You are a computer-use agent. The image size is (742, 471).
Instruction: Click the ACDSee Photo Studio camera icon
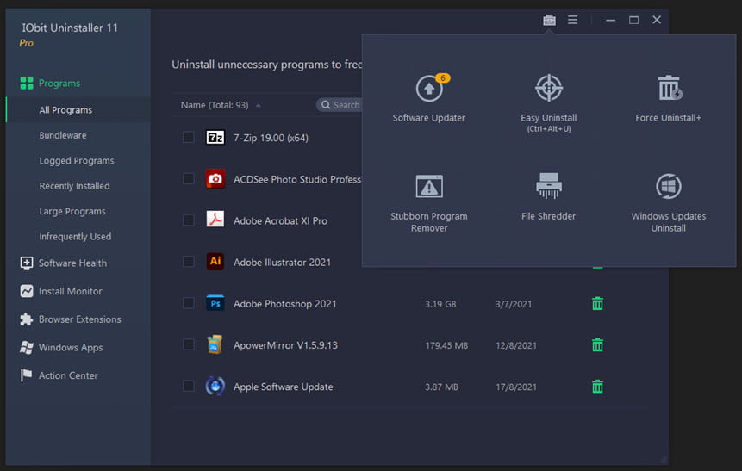point(215,179)
